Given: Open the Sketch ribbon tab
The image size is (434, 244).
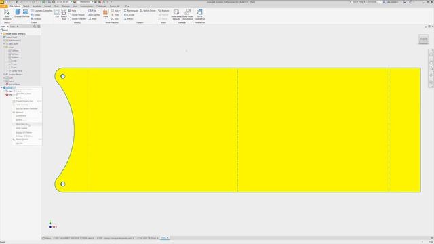Looking at the screenshot, I should coord(26,6).
